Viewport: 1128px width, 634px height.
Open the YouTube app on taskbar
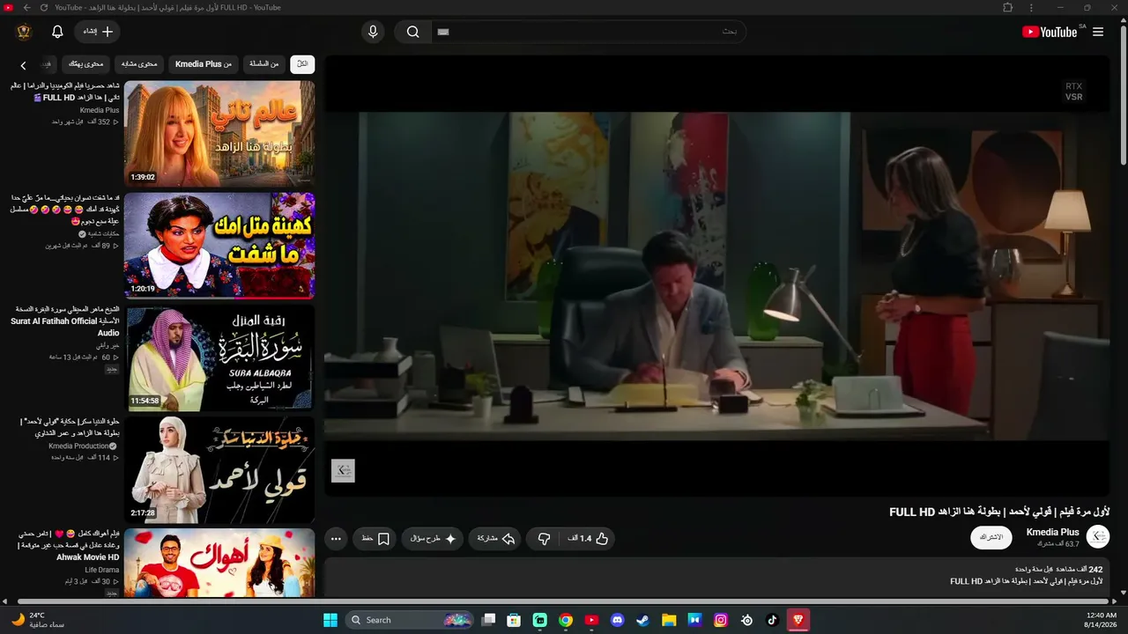[591, 620]
